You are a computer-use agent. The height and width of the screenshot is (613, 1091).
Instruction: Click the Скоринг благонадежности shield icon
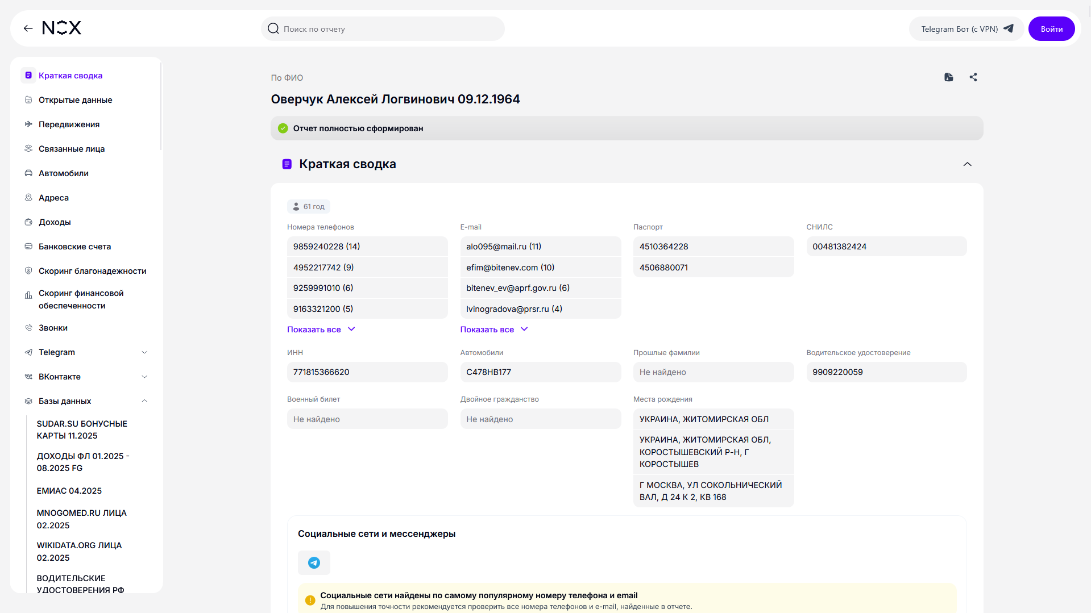coord(28,270)
